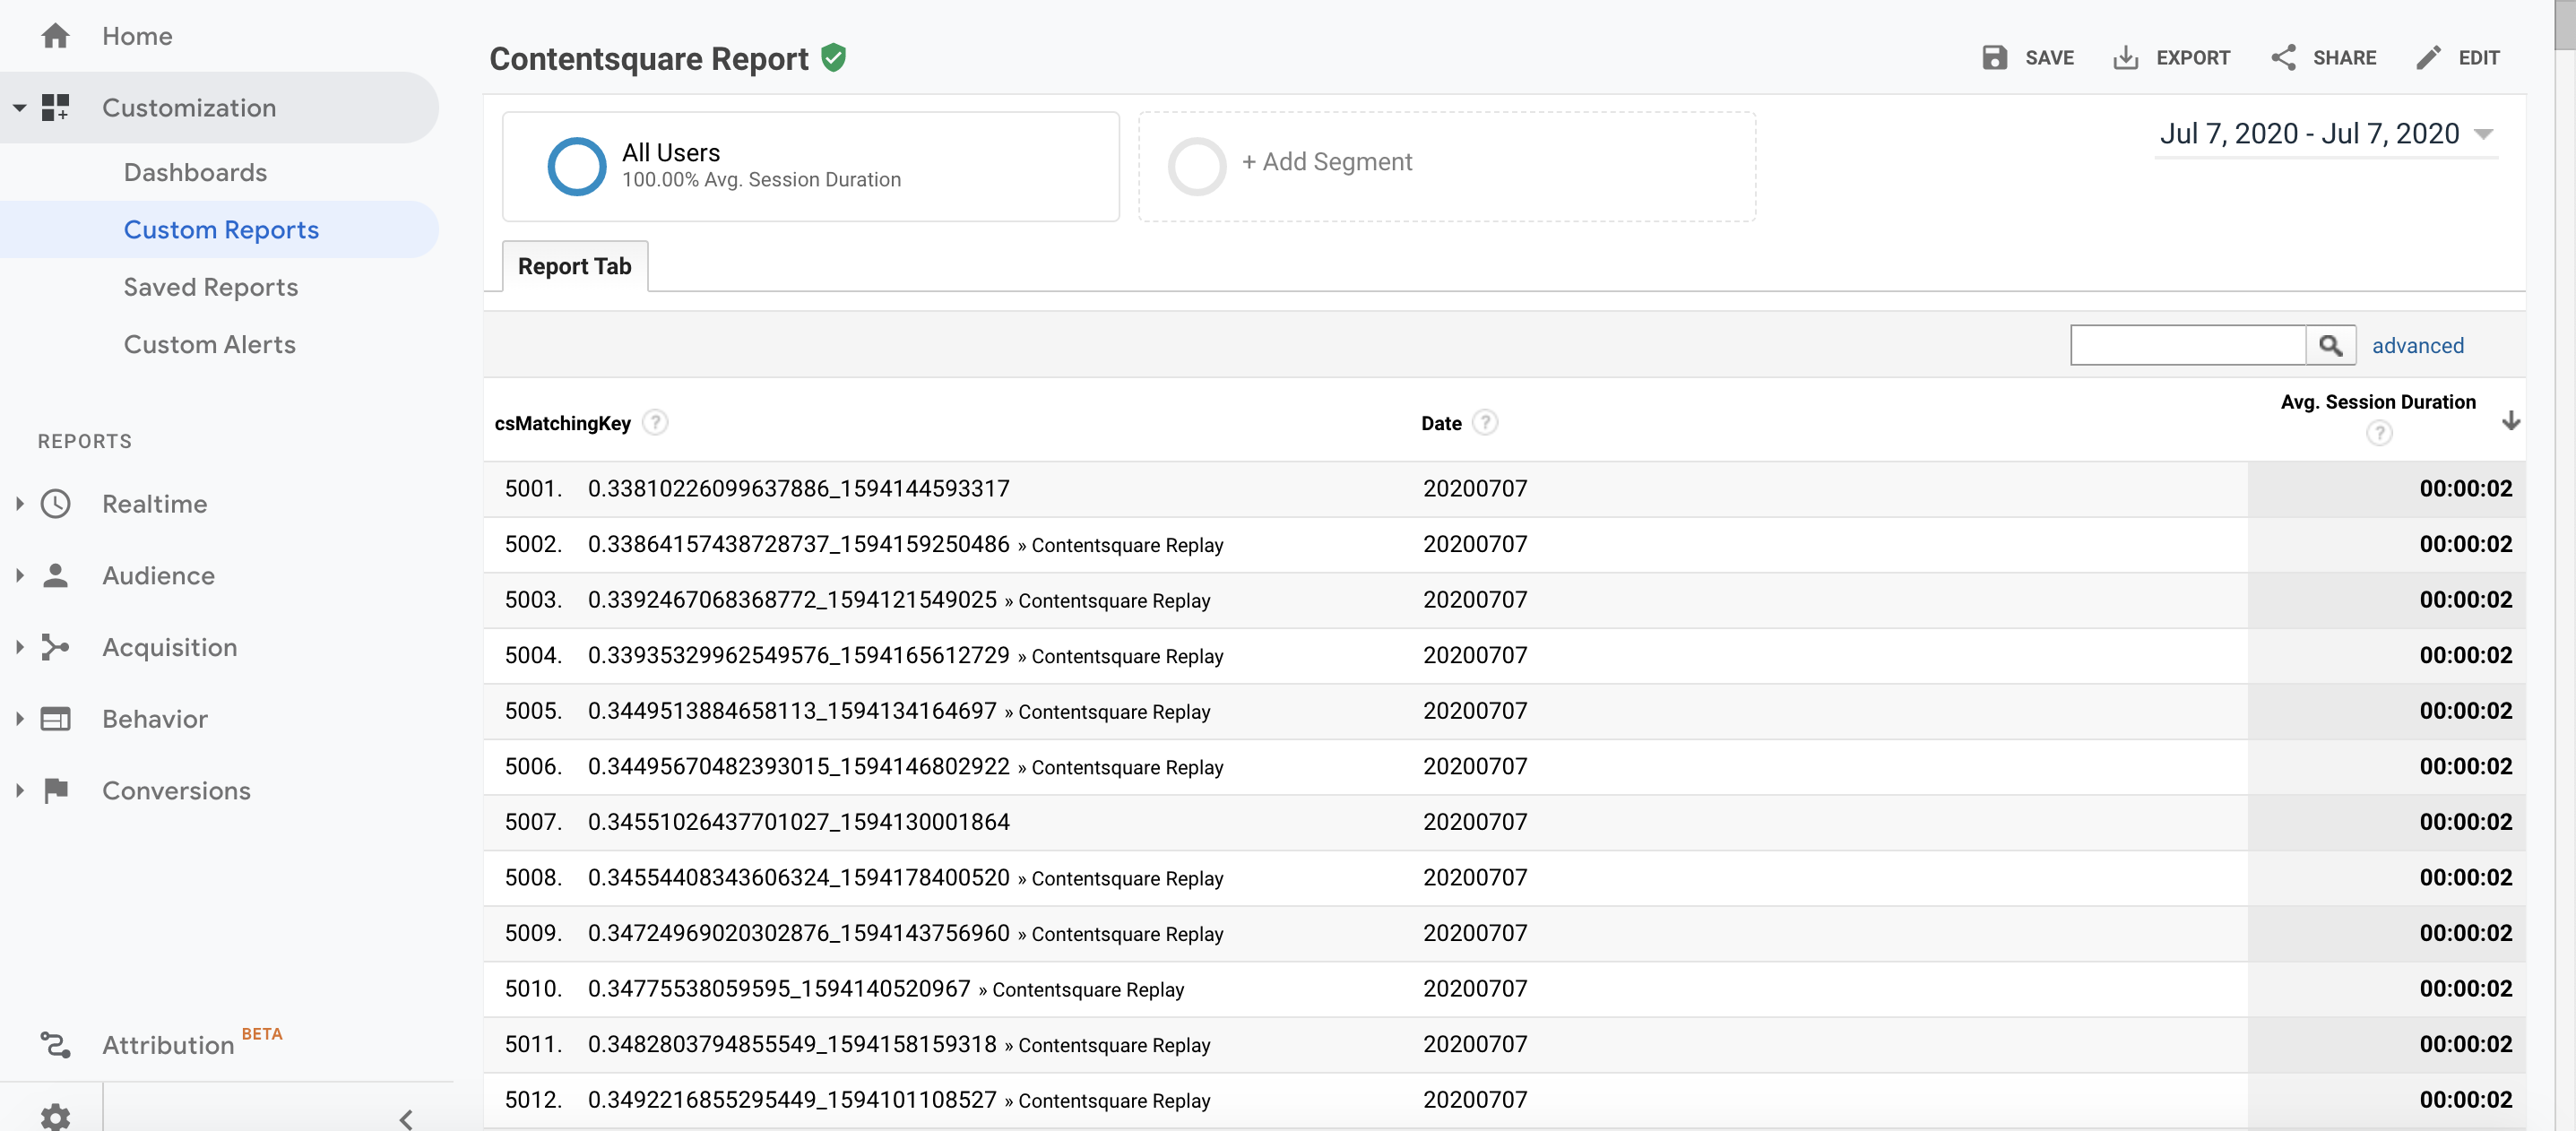Click Date column help question mark
Screen dimensions: 2576x1131
[x=1485, y=422]
